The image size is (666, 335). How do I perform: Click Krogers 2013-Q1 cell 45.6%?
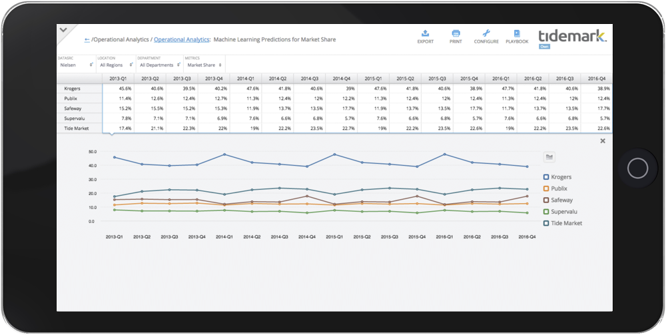[118, 89]
